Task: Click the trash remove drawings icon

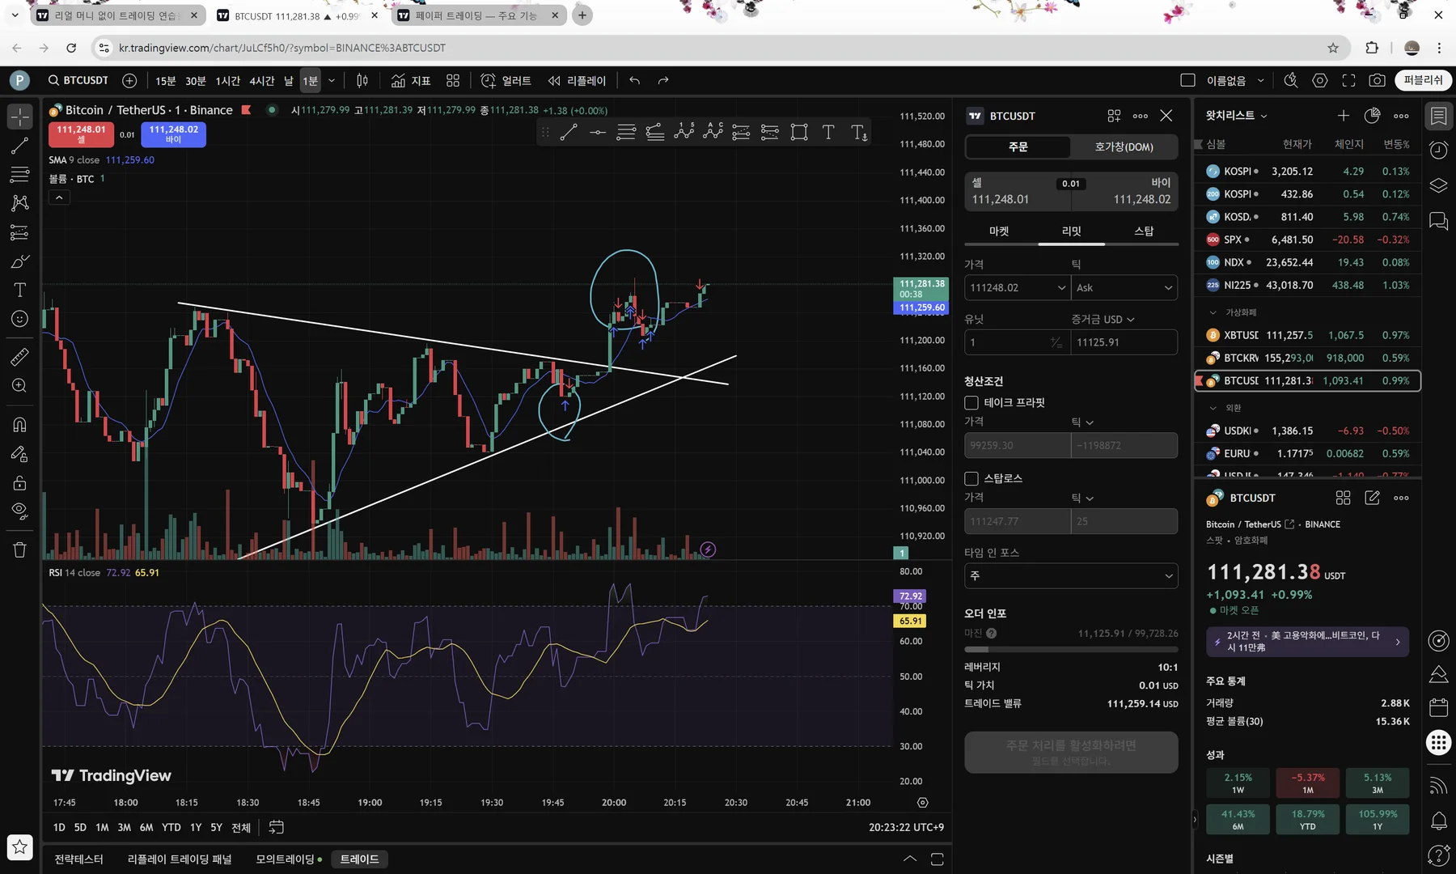Action: [x=19, y=549]
